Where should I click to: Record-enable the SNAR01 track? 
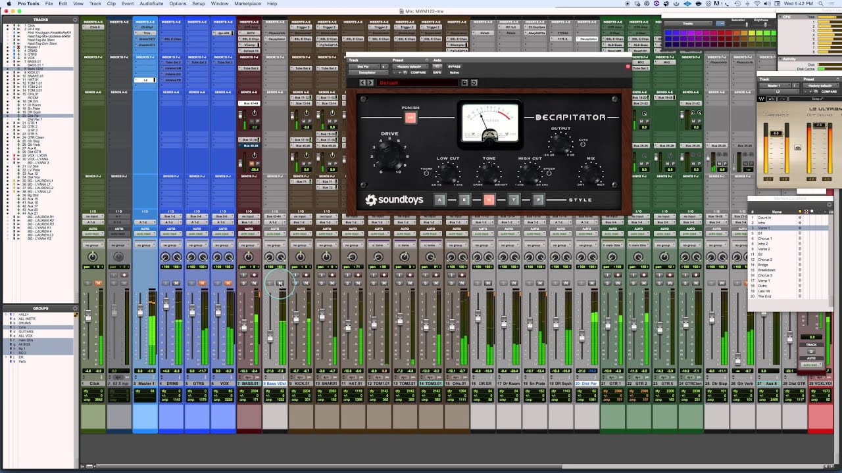[332, 275]
